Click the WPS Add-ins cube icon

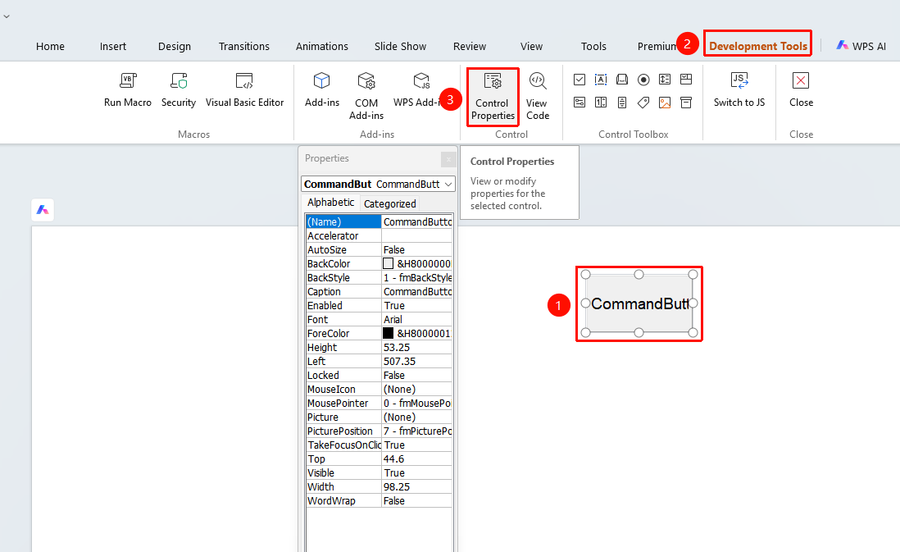pos(421,81)
